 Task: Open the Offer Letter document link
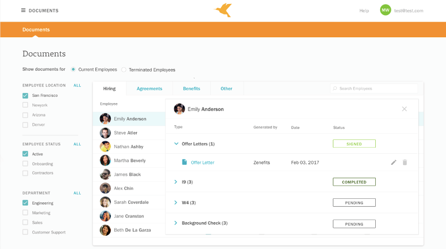pyautogui.click(x=202, y=163)
